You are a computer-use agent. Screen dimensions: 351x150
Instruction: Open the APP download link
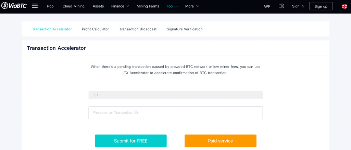point(267,6)
